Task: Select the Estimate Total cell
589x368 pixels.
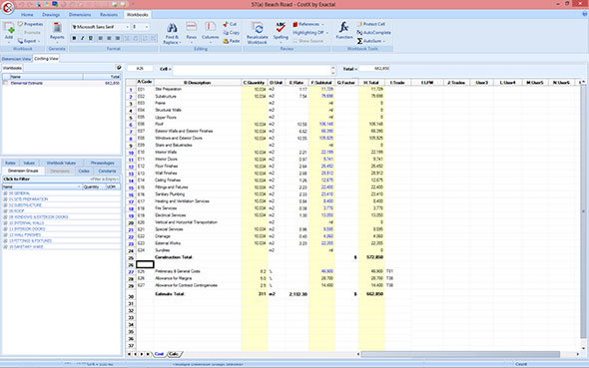Action: tap(198, 294)
